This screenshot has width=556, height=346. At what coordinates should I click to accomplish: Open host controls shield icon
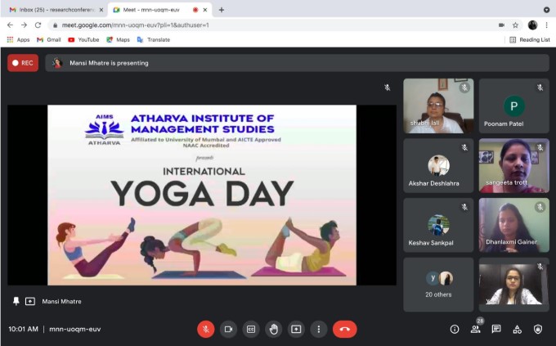pos(538,330)
